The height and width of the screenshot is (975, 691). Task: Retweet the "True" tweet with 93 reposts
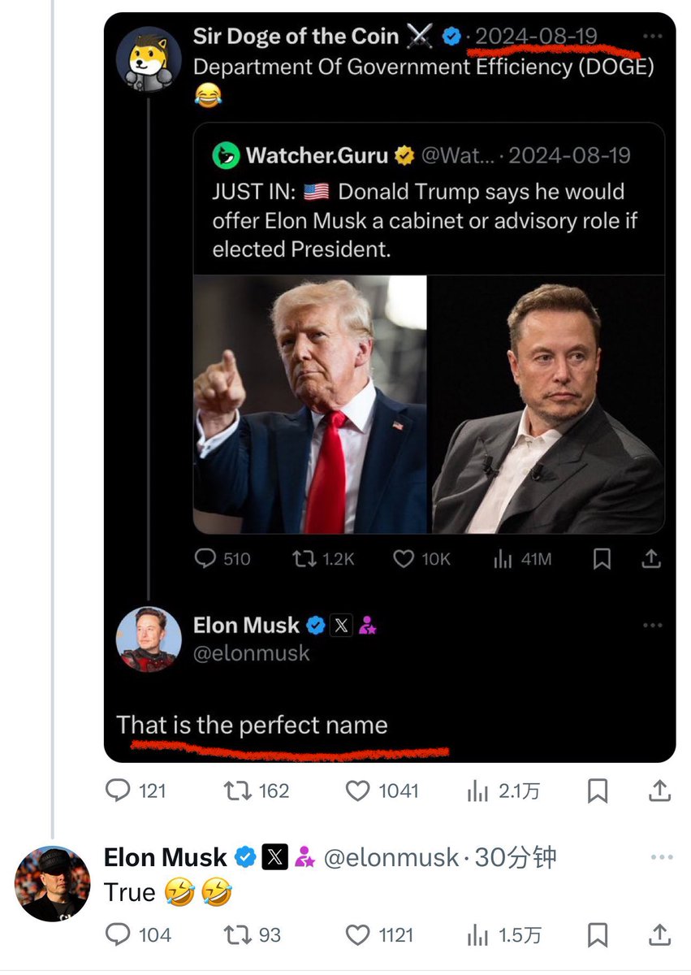click(x=235, y=935)
